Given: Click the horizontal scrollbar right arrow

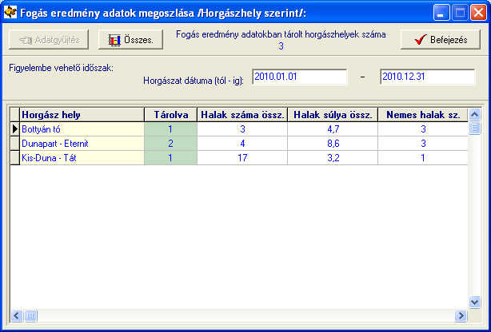Looking at the screenshot, I should tap(461, 315).
